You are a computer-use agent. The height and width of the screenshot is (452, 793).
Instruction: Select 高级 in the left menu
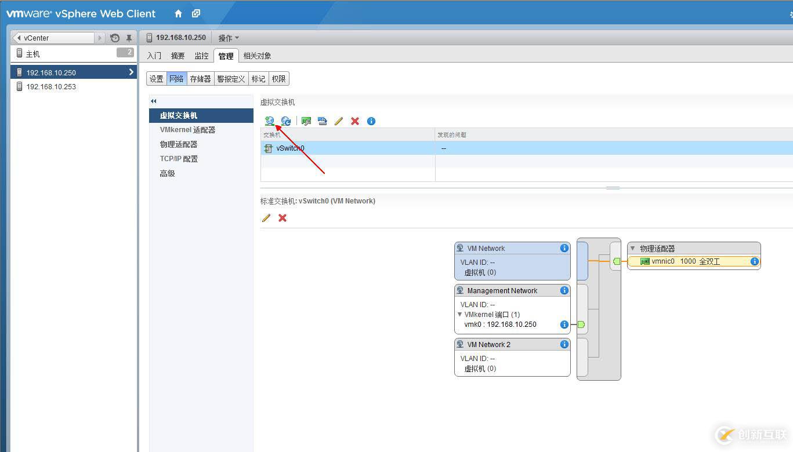point(201,173)
